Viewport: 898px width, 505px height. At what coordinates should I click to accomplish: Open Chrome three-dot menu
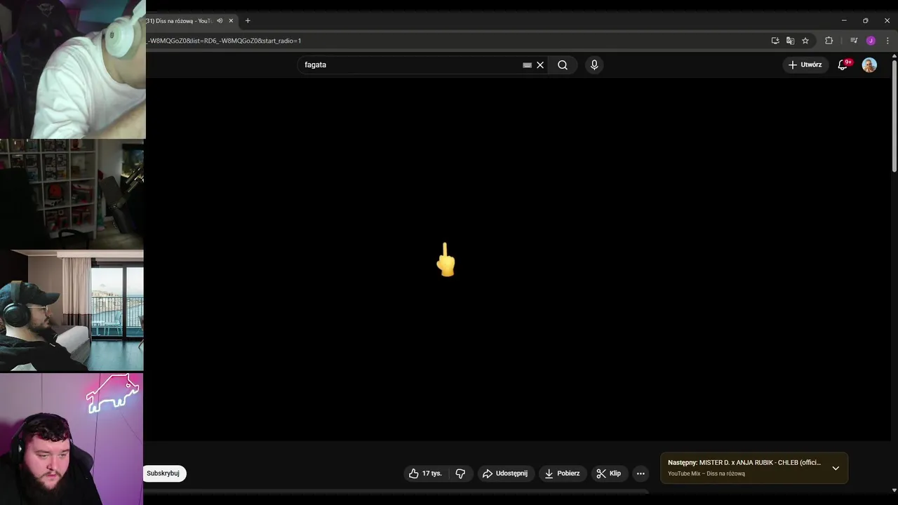[887, 41]
